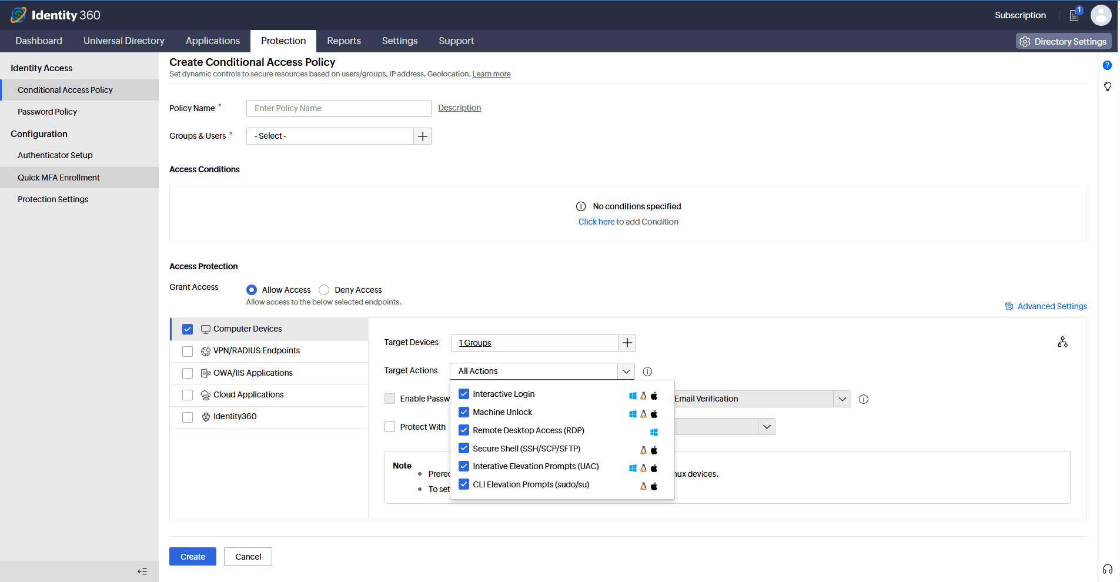Open the 1 Groups target devices field

[x=535, y=343]
